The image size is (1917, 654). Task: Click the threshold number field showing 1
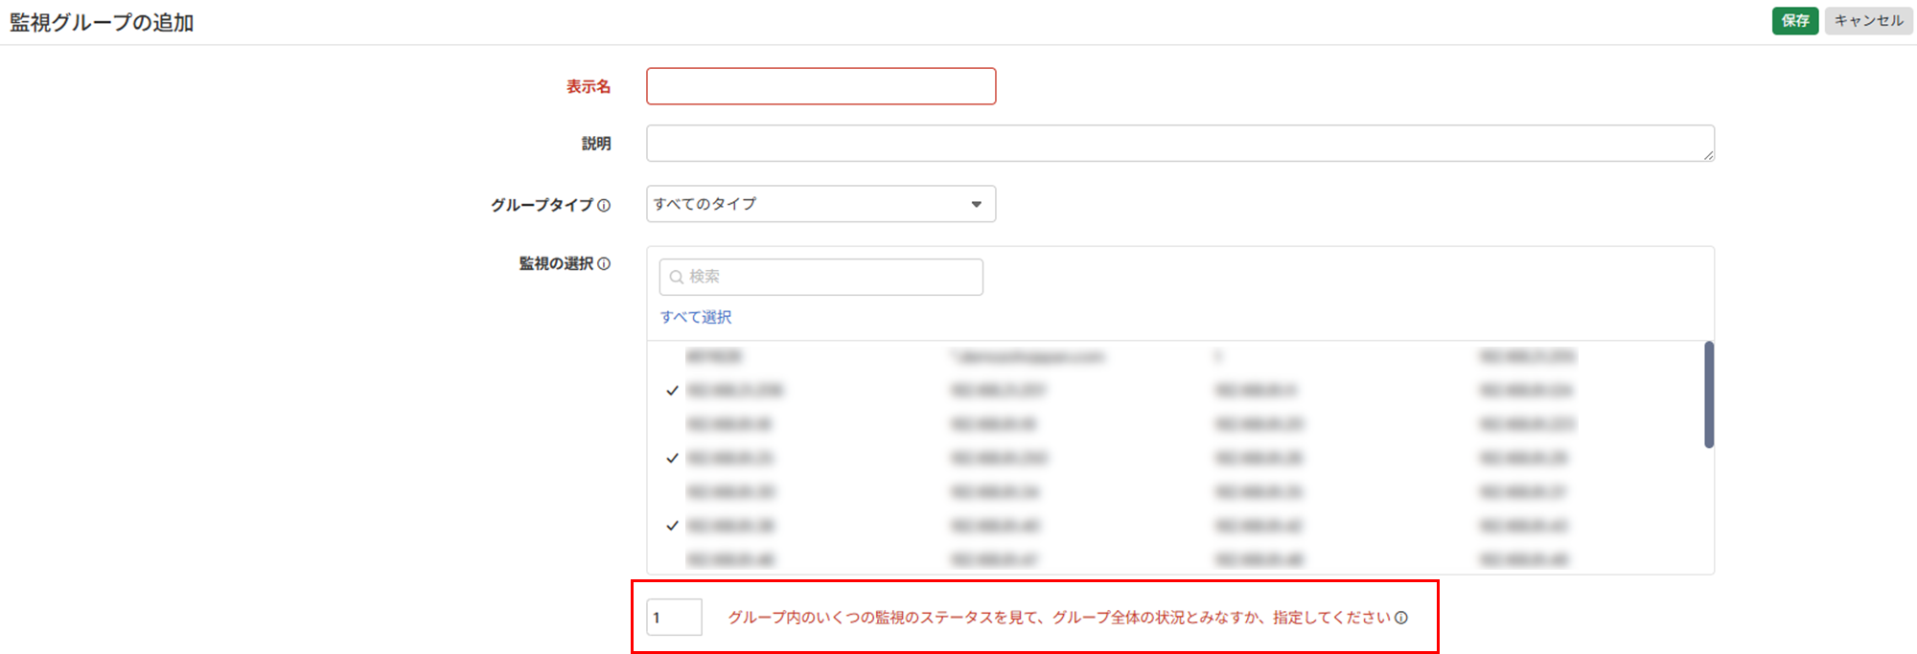674,618
